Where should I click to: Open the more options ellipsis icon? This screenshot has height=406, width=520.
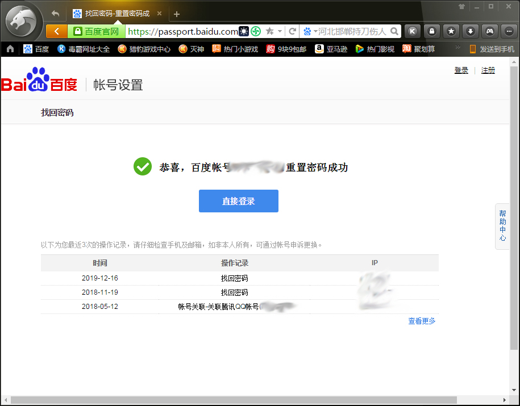508,31
